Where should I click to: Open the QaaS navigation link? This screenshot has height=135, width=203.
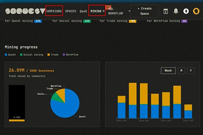[83, 11]
